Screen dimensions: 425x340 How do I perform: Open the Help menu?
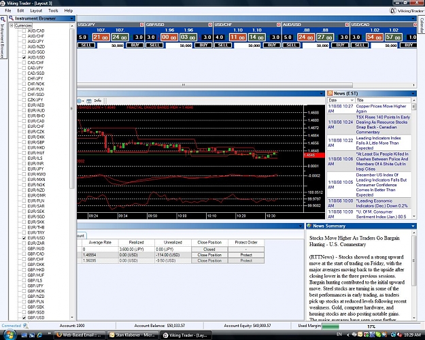68,11
